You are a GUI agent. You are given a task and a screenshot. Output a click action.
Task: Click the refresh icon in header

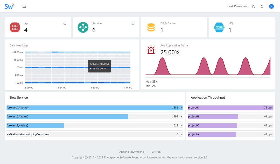[254, 6]
